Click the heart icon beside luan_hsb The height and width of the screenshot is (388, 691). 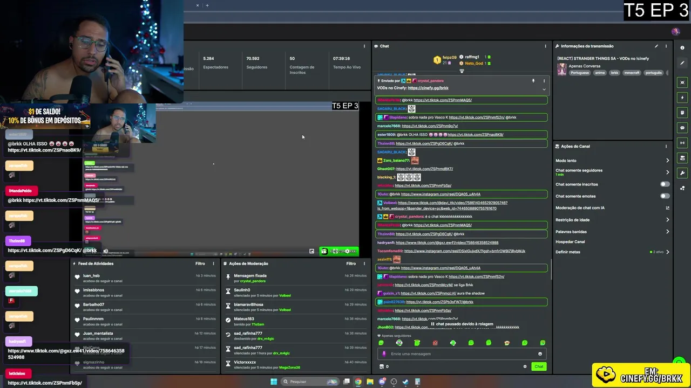[77, 276]
